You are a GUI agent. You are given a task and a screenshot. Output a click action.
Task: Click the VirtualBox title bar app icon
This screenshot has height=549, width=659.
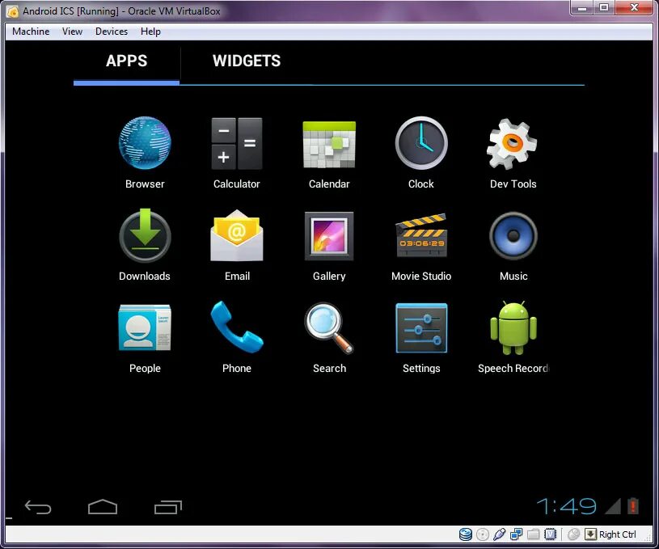coord(13,11)
